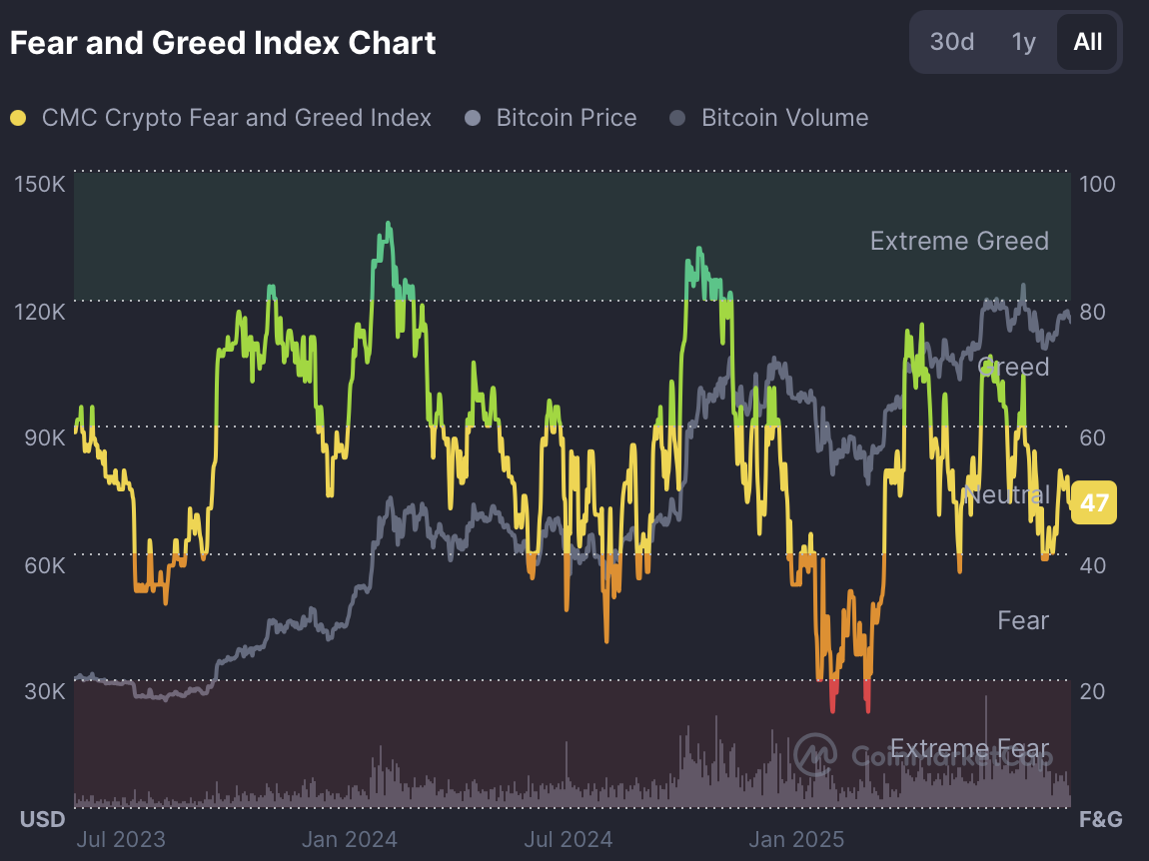Click the Jan 2024 axis date marker
The height and width of the screenshot is (861, 1149).
350,839
